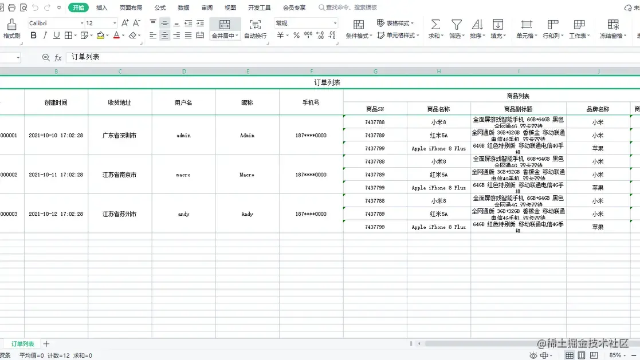Align text to top of cell
640x360 pixels.
152,23
